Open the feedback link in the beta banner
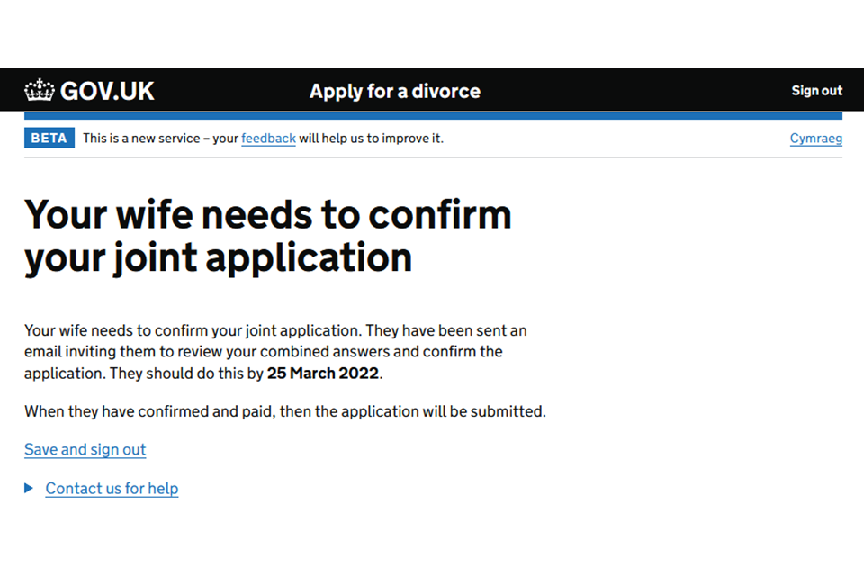864x576 pixels. (x=268, y=139)
